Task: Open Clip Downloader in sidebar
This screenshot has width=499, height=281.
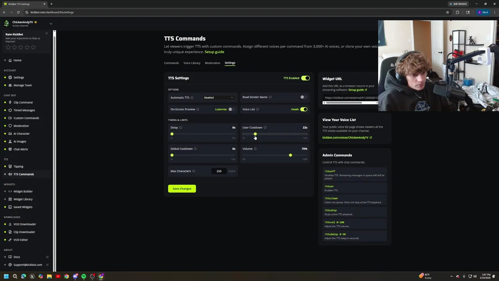Action: coord(24,232)
